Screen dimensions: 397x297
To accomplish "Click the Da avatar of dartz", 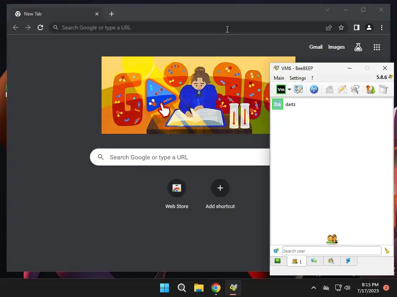I will (278, 104).
